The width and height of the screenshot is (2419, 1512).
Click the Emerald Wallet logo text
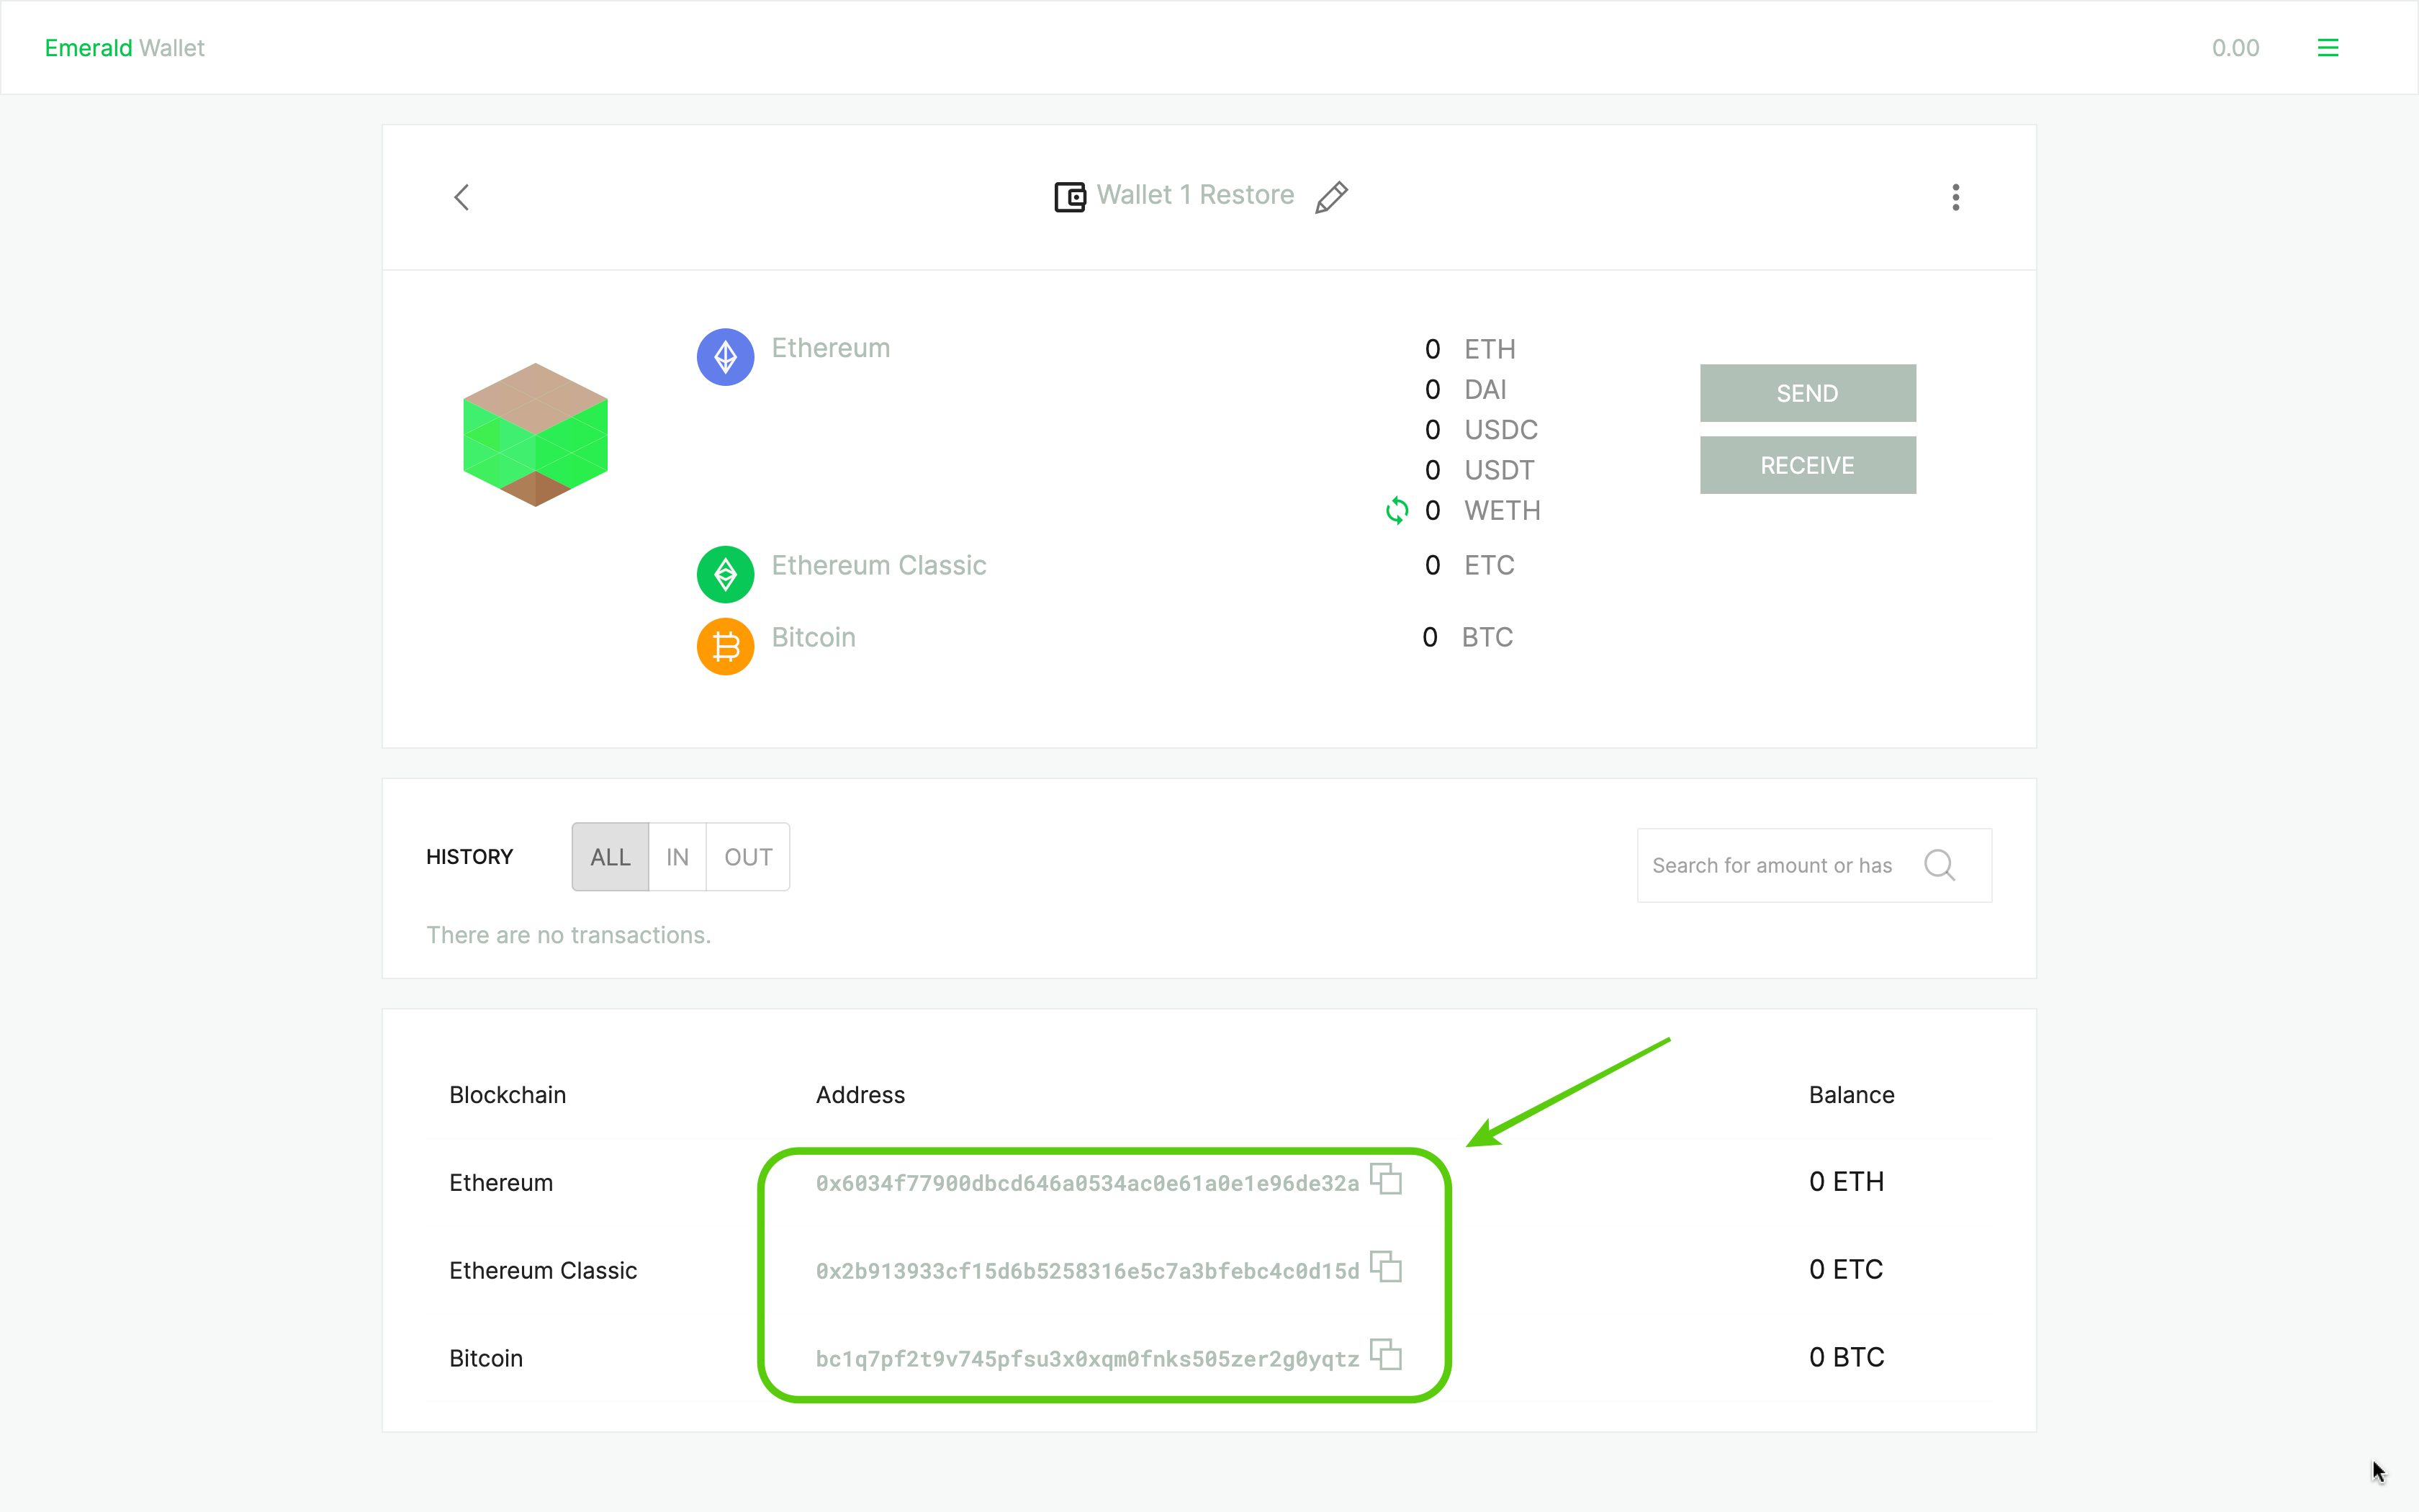[x=124, y=48]
